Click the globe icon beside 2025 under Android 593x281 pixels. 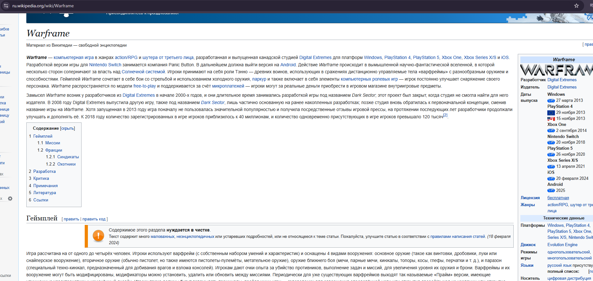(x=551, y=191)
